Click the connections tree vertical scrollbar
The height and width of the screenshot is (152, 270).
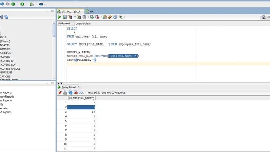click(54, 30)
